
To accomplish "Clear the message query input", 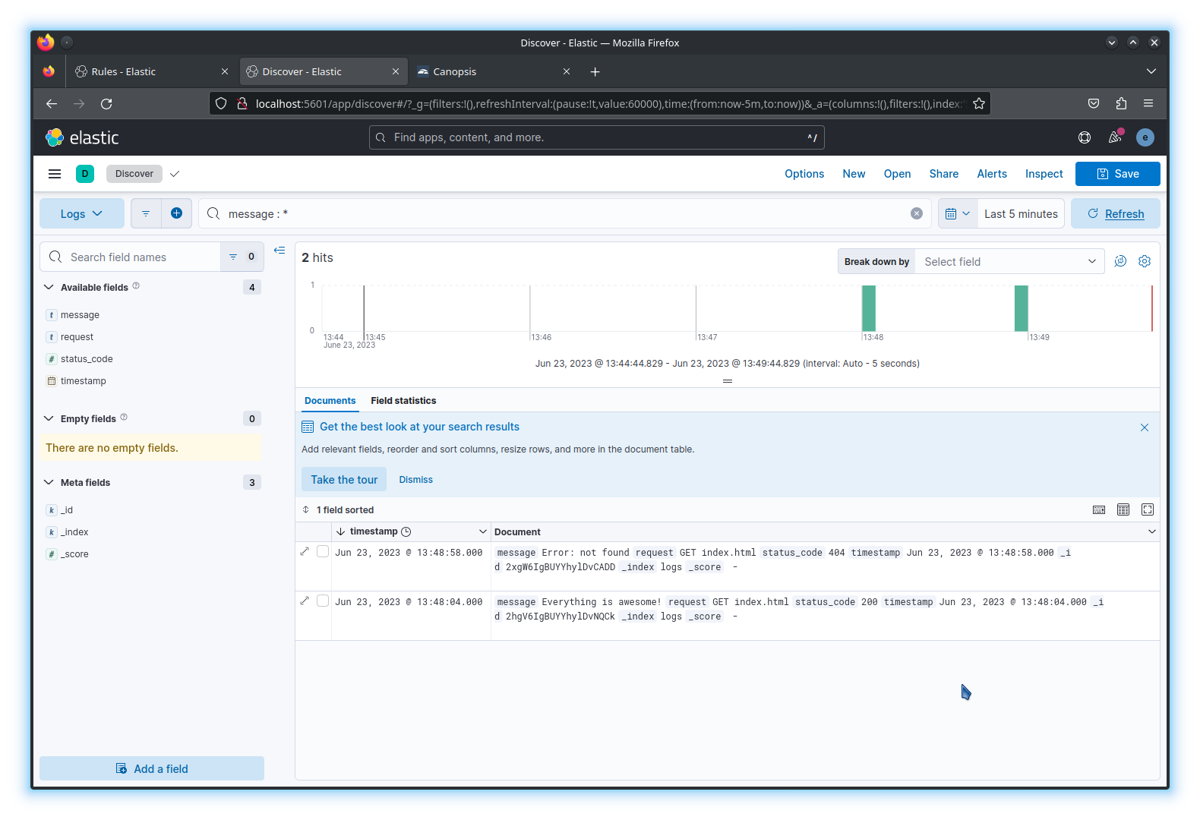I will 917,213.
